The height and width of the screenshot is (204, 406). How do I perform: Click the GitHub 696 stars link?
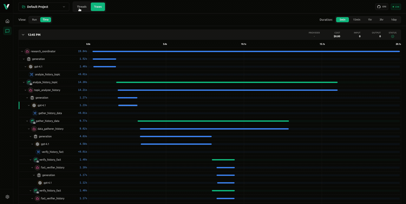point(382,6)
